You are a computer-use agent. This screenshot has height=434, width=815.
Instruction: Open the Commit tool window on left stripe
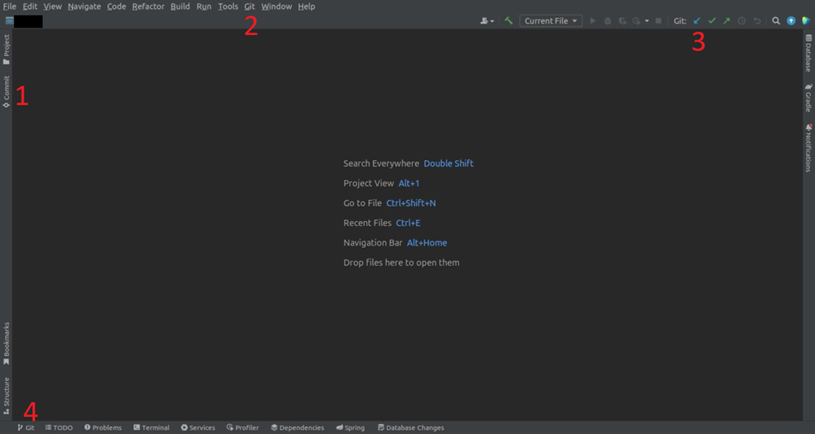[7, 92]
